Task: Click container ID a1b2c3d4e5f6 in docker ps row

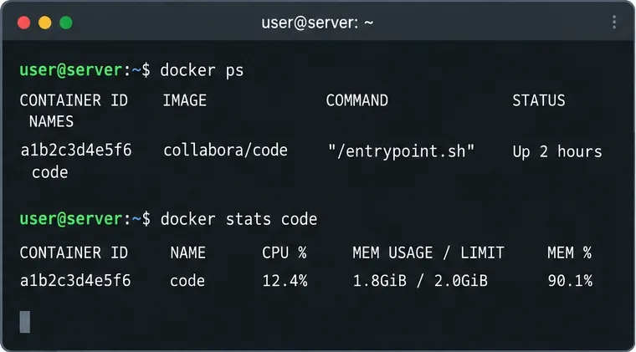Action: coord(76,150)
